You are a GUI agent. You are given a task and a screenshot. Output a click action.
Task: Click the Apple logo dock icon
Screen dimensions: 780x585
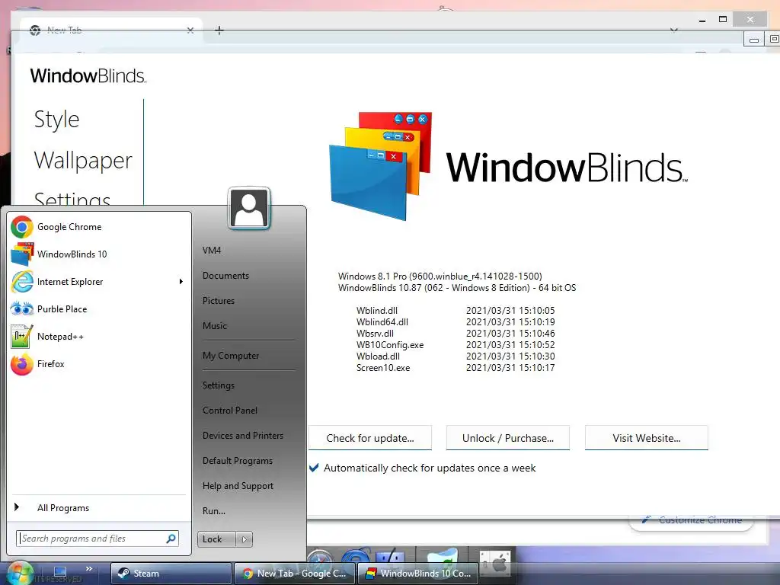click(x=495, y=564)
